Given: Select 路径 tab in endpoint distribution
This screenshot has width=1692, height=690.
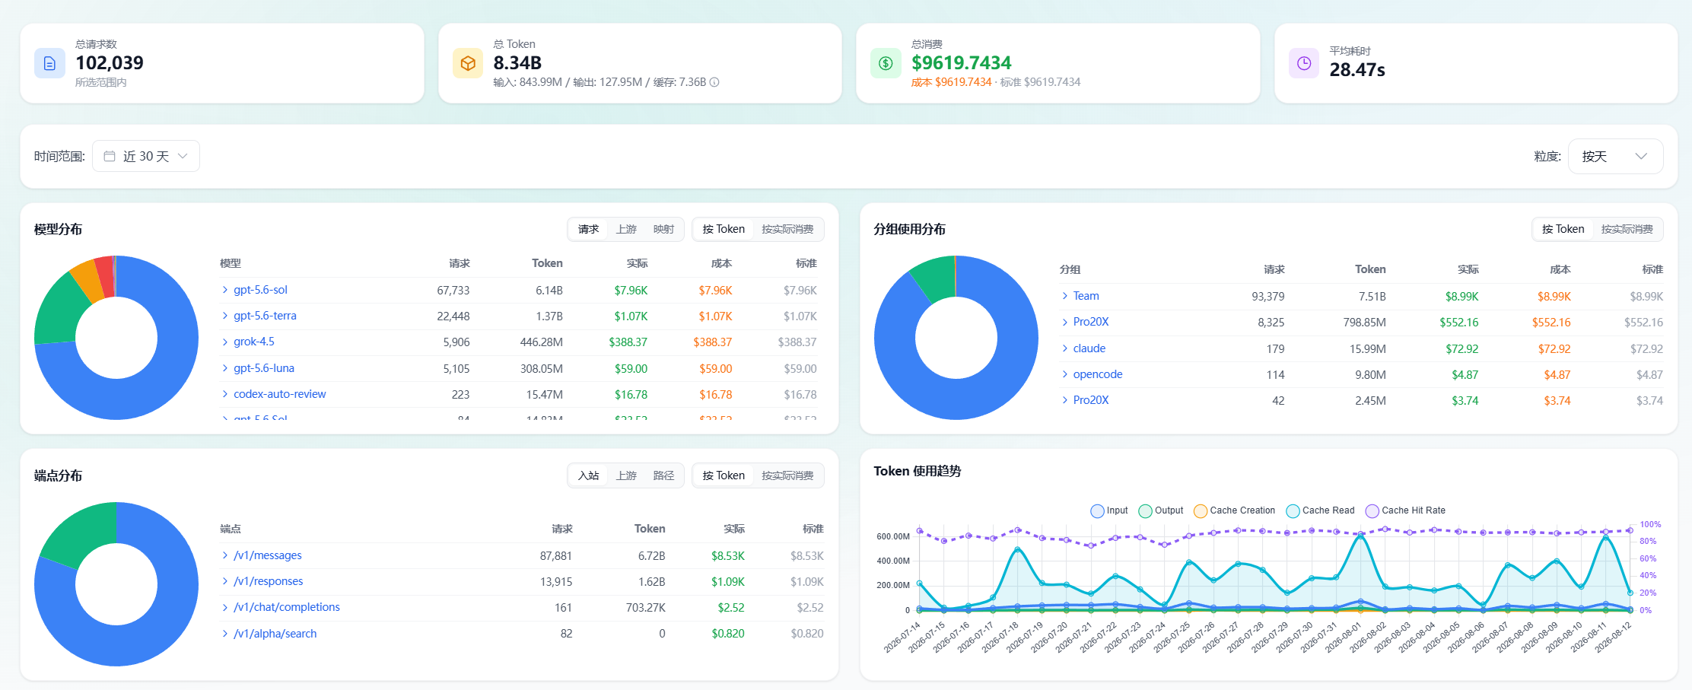Looking at the screenshot, I should click(x=663, y=475).
